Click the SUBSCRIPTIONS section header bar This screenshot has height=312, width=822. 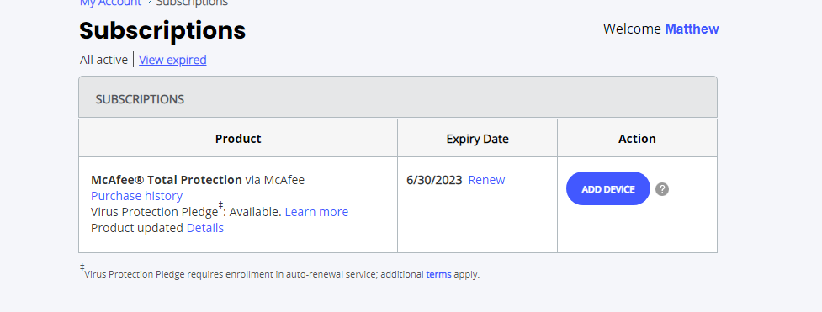[398, 97]
